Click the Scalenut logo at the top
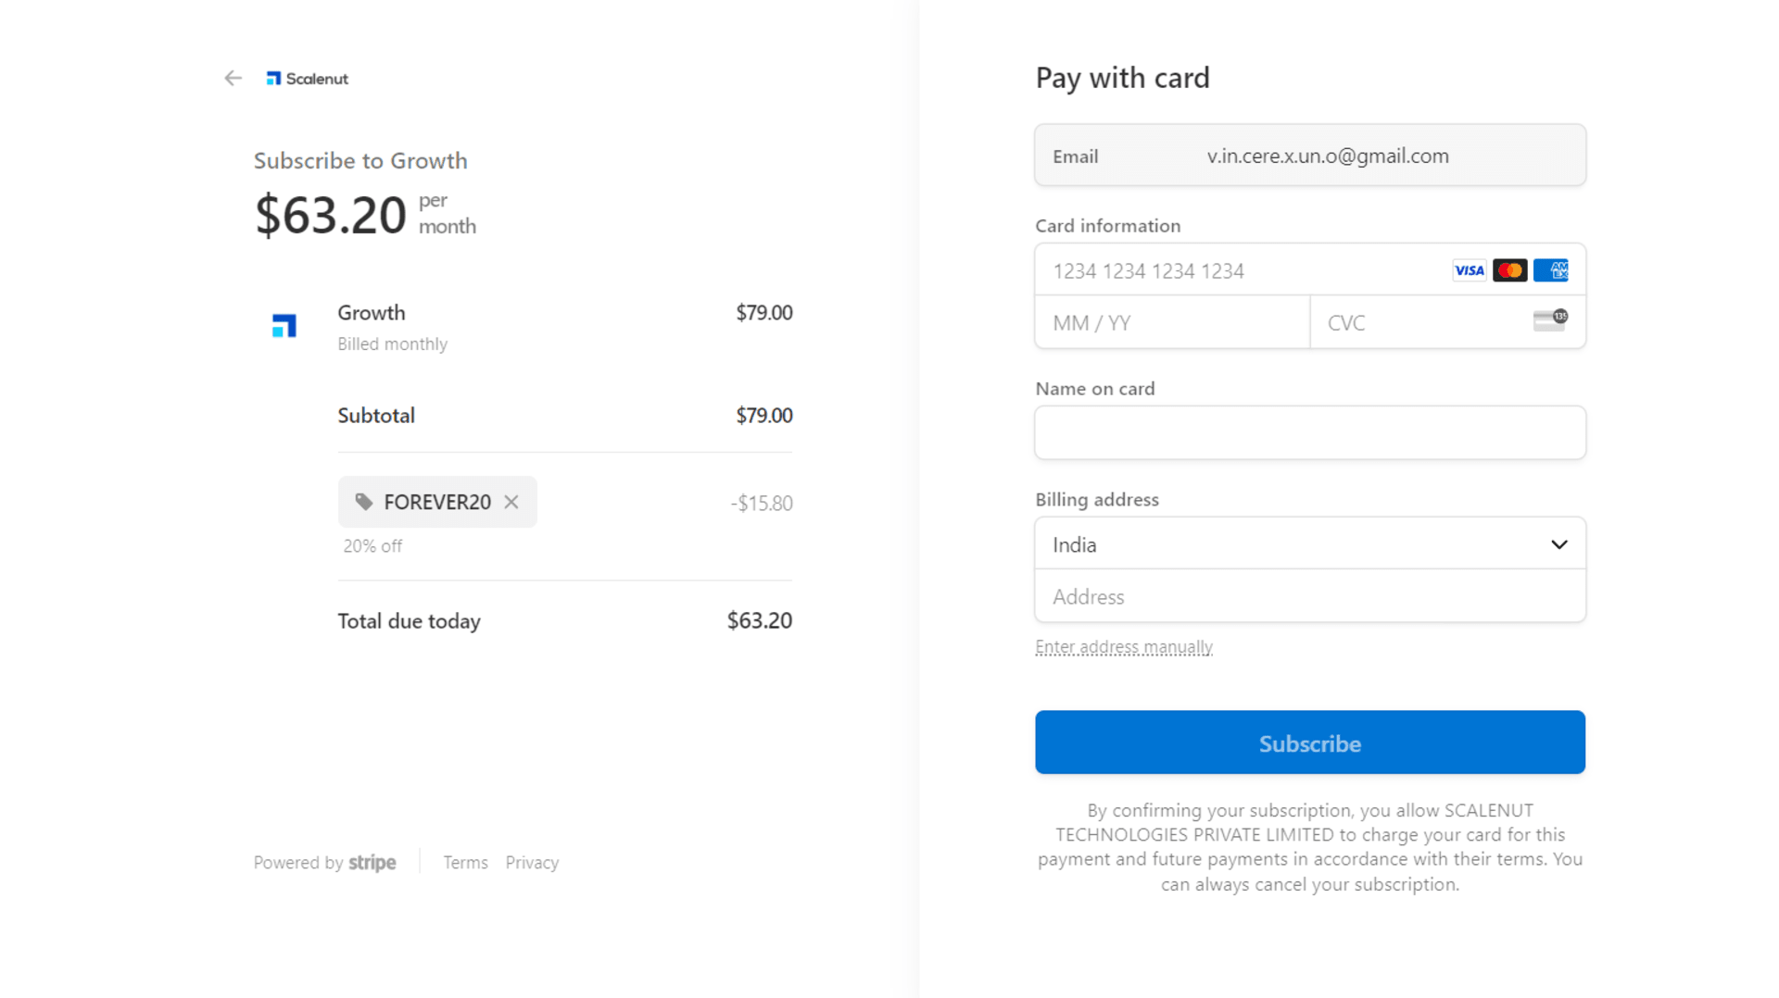The width and height of the screenshot is (1779, 998). point(307,78)
